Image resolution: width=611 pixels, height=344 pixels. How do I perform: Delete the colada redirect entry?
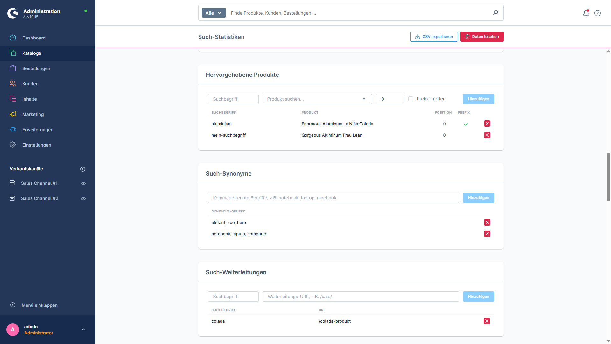click(487, 321)
